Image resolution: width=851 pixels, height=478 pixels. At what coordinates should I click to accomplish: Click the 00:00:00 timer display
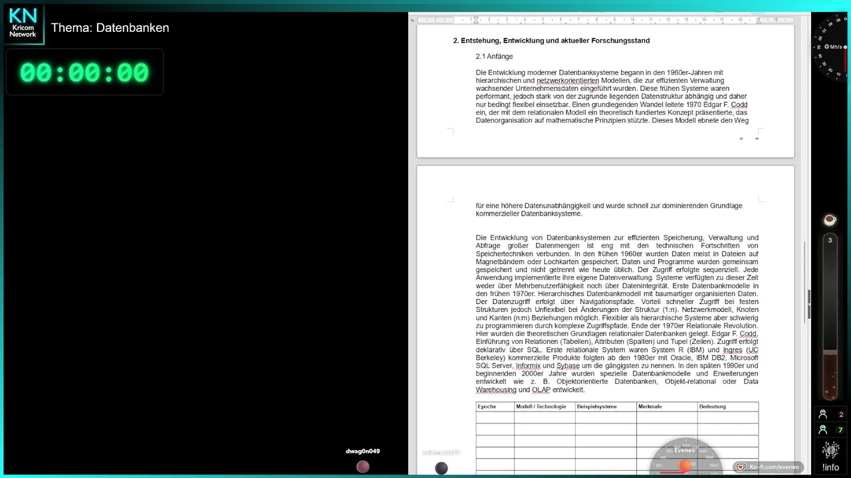coord(84,72)
